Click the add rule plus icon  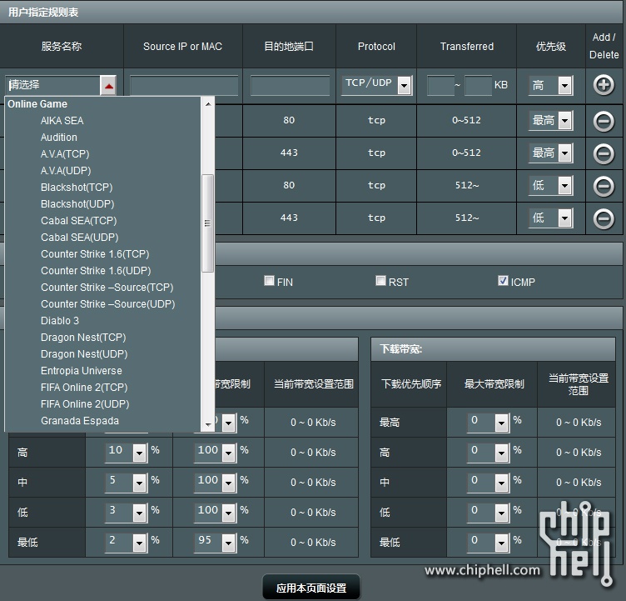click(x=604, y=85)
